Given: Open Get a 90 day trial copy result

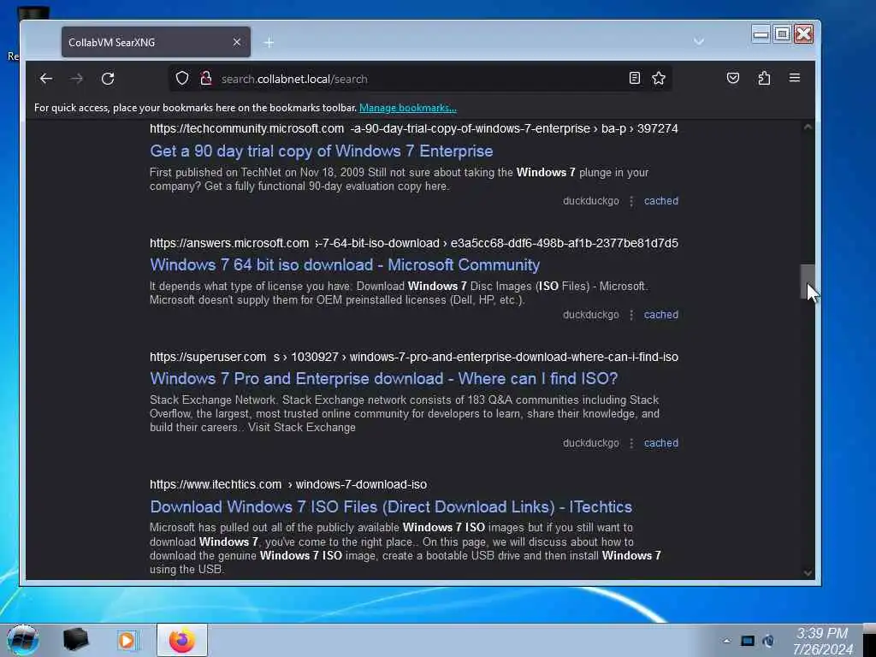Looking at the screenshot, I should point(322,151).
